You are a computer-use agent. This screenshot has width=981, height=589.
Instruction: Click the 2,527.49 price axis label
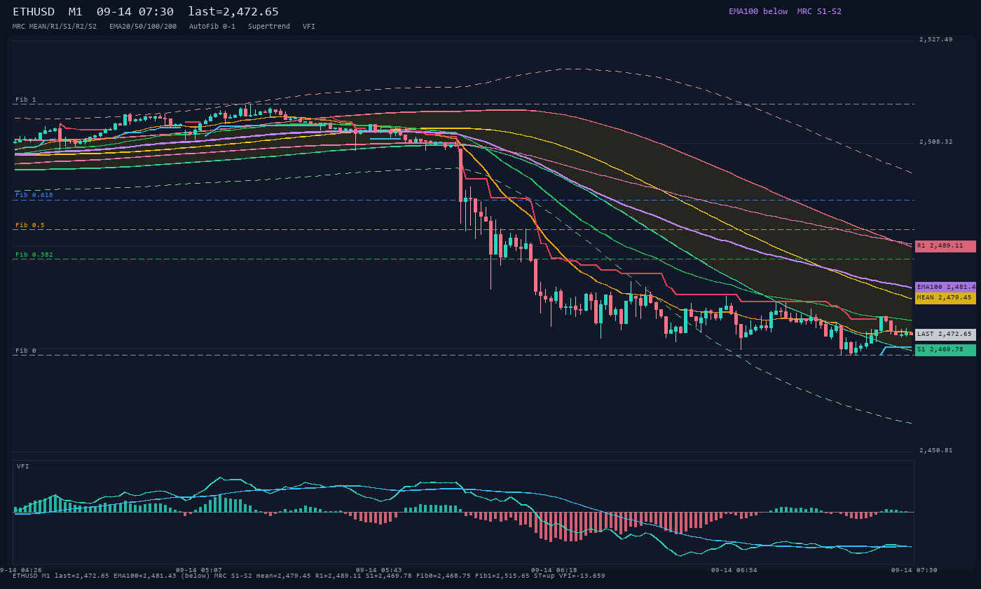tap(936, 39)
